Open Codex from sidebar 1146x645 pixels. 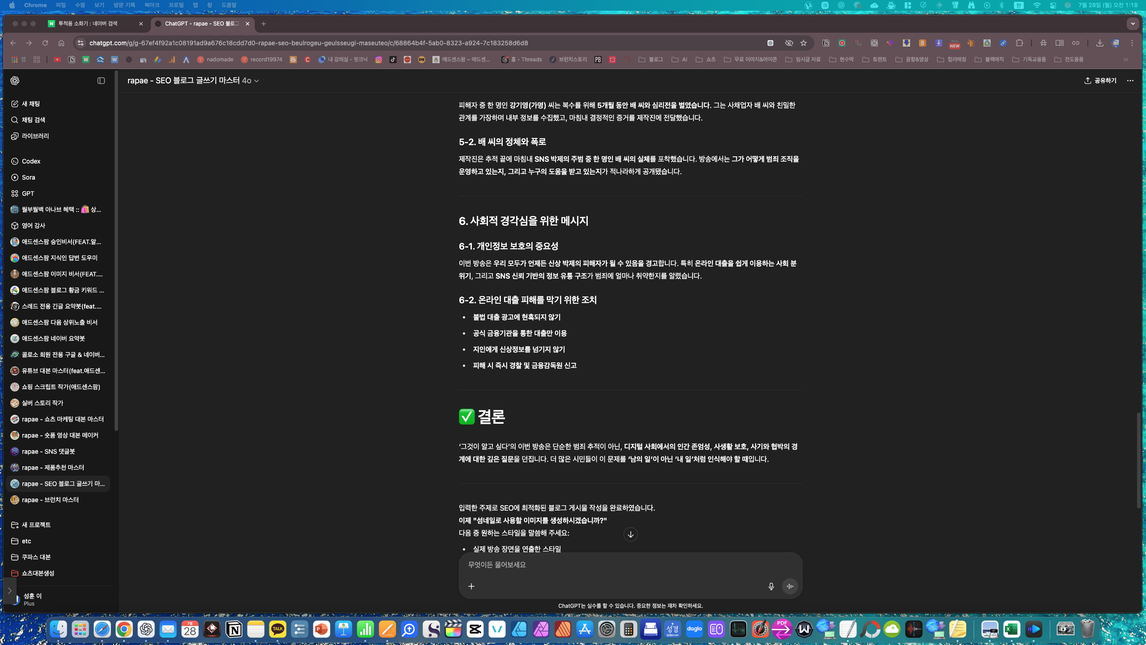[x=58, y=161]
